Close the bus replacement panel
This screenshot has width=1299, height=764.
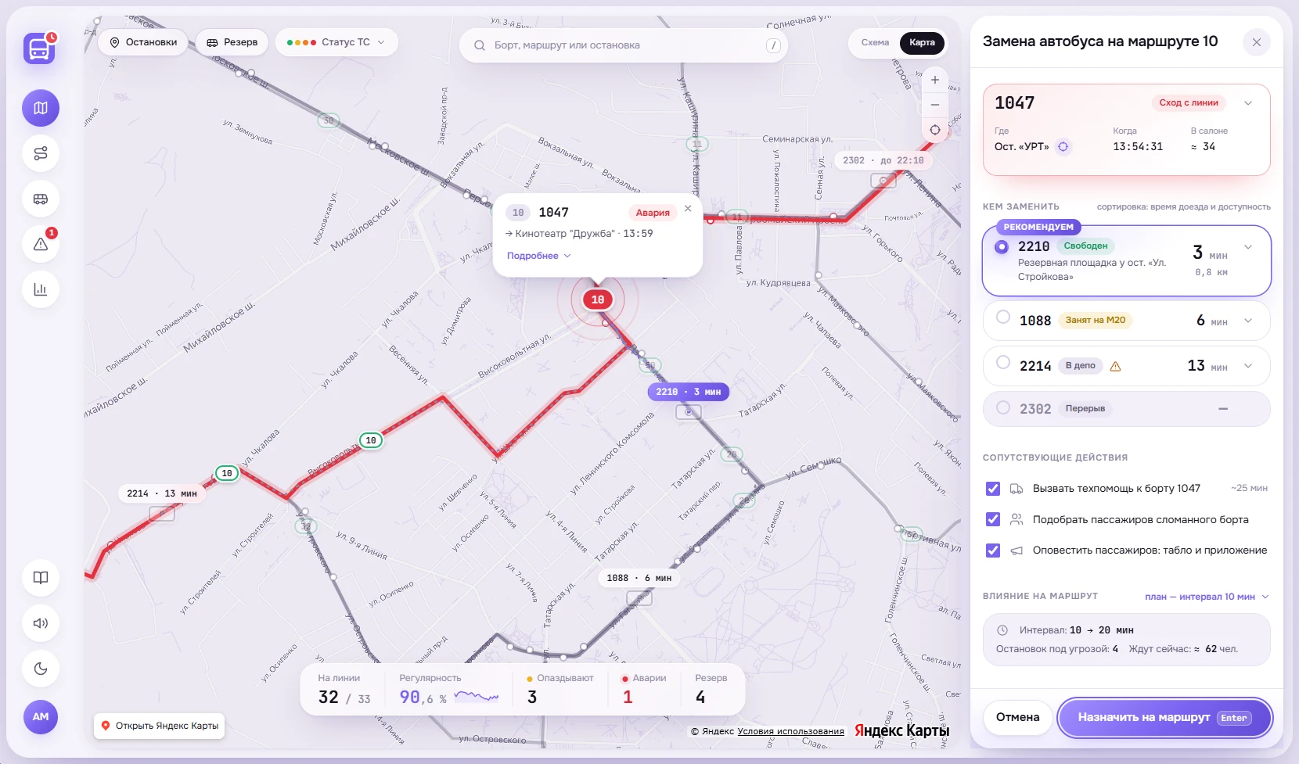(x=1257, y=42)
